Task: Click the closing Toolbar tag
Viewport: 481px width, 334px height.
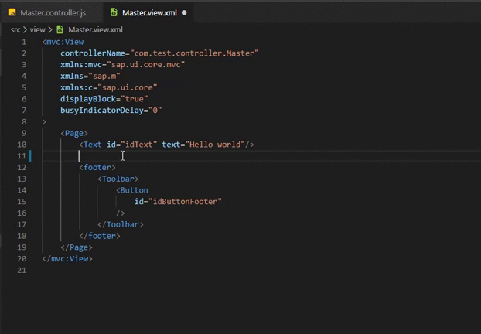Action: (x=121, y=224)
